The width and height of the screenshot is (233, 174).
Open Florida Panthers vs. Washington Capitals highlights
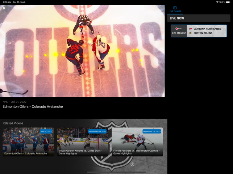point(137,142)
